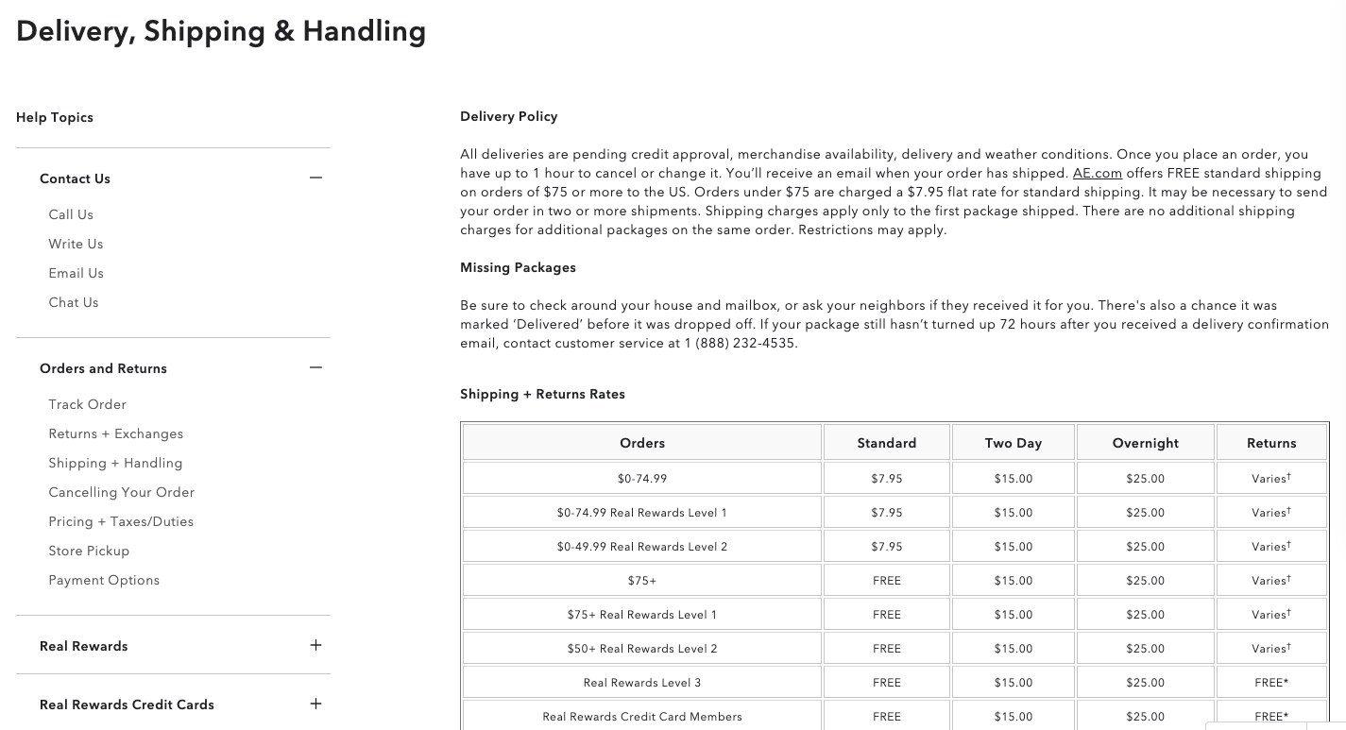
Task: Select the Store Pickup topic
Action: click(x=89, y=551)
